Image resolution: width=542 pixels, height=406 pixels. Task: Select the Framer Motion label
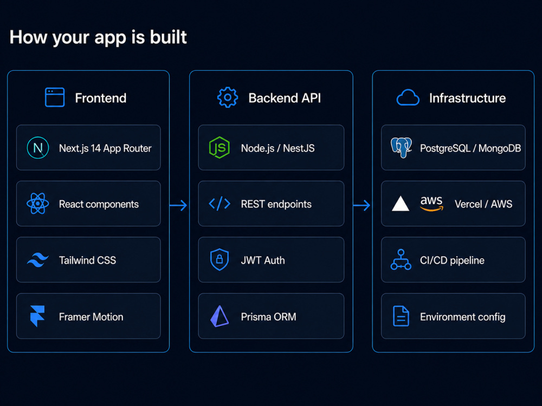pyautogui.click(x=91, y=317)
